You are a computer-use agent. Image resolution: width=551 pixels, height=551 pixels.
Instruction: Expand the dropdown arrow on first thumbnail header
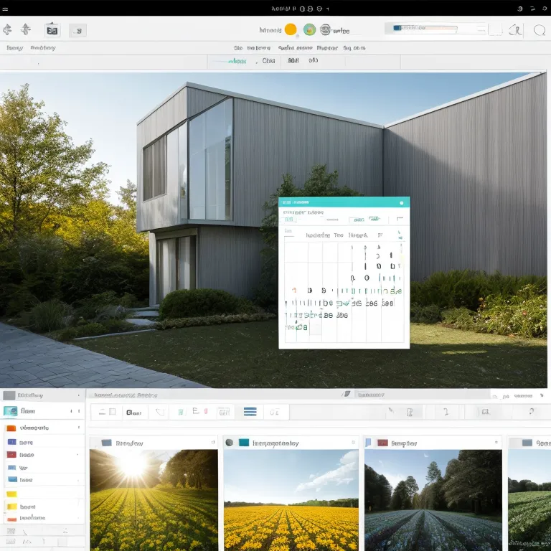click(x=212, y=443)
